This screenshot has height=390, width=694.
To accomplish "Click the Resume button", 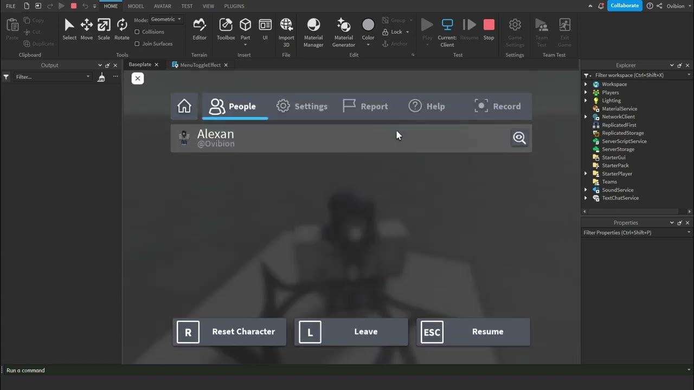I will pos(473,332).
